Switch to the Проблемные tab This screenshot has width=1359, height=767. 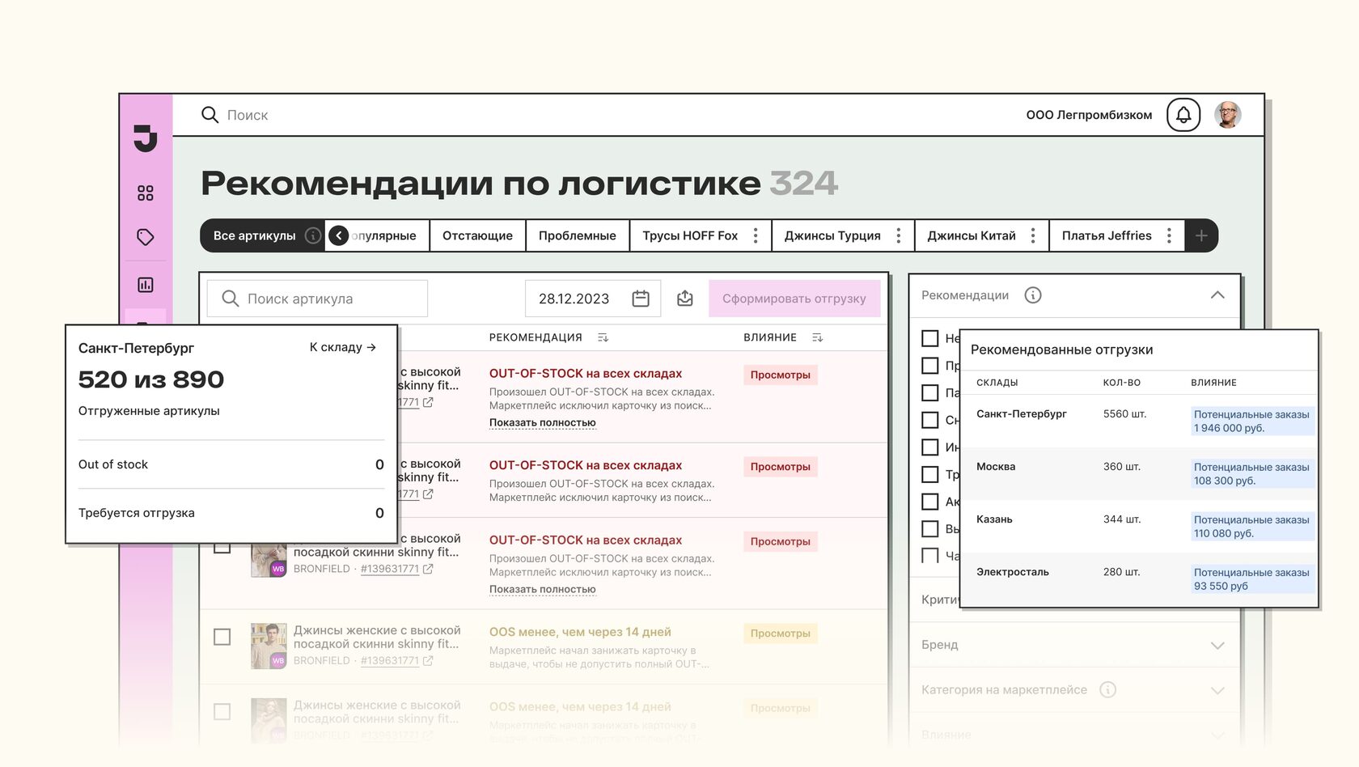(578, 235)
